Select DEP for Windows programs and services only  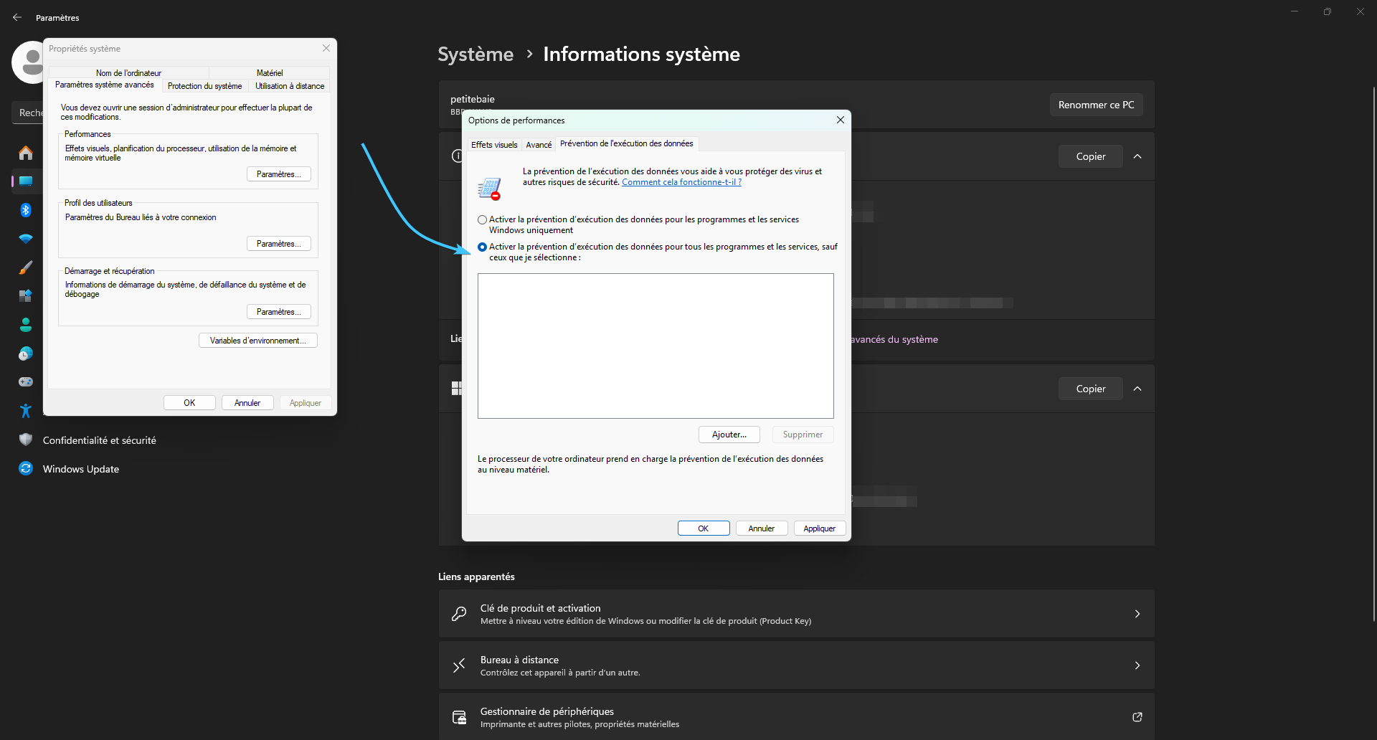click(483, 219)
